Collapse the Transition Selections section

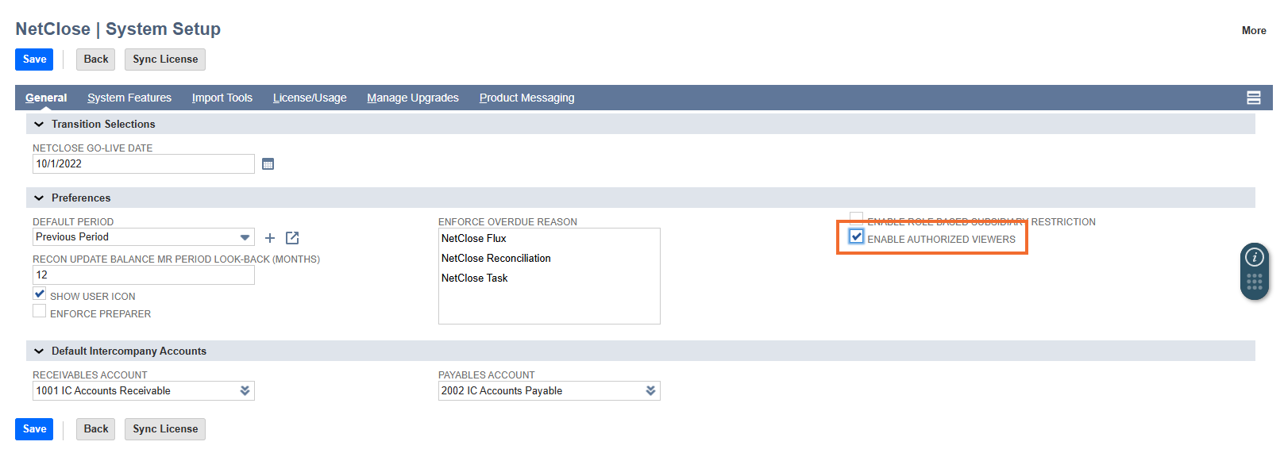[x=39, y=125]
